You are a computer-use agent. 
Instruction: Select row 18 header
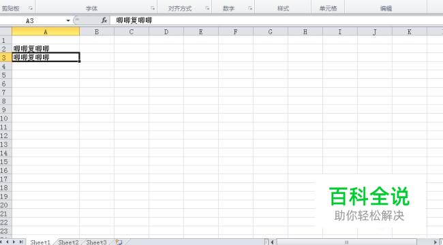tap(5, 188)
